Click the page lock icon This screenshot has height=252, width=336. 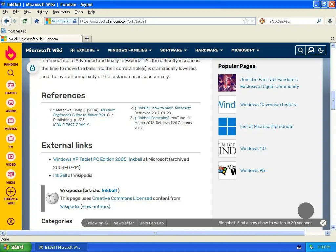pyautogui.click(x=32, y=68)
